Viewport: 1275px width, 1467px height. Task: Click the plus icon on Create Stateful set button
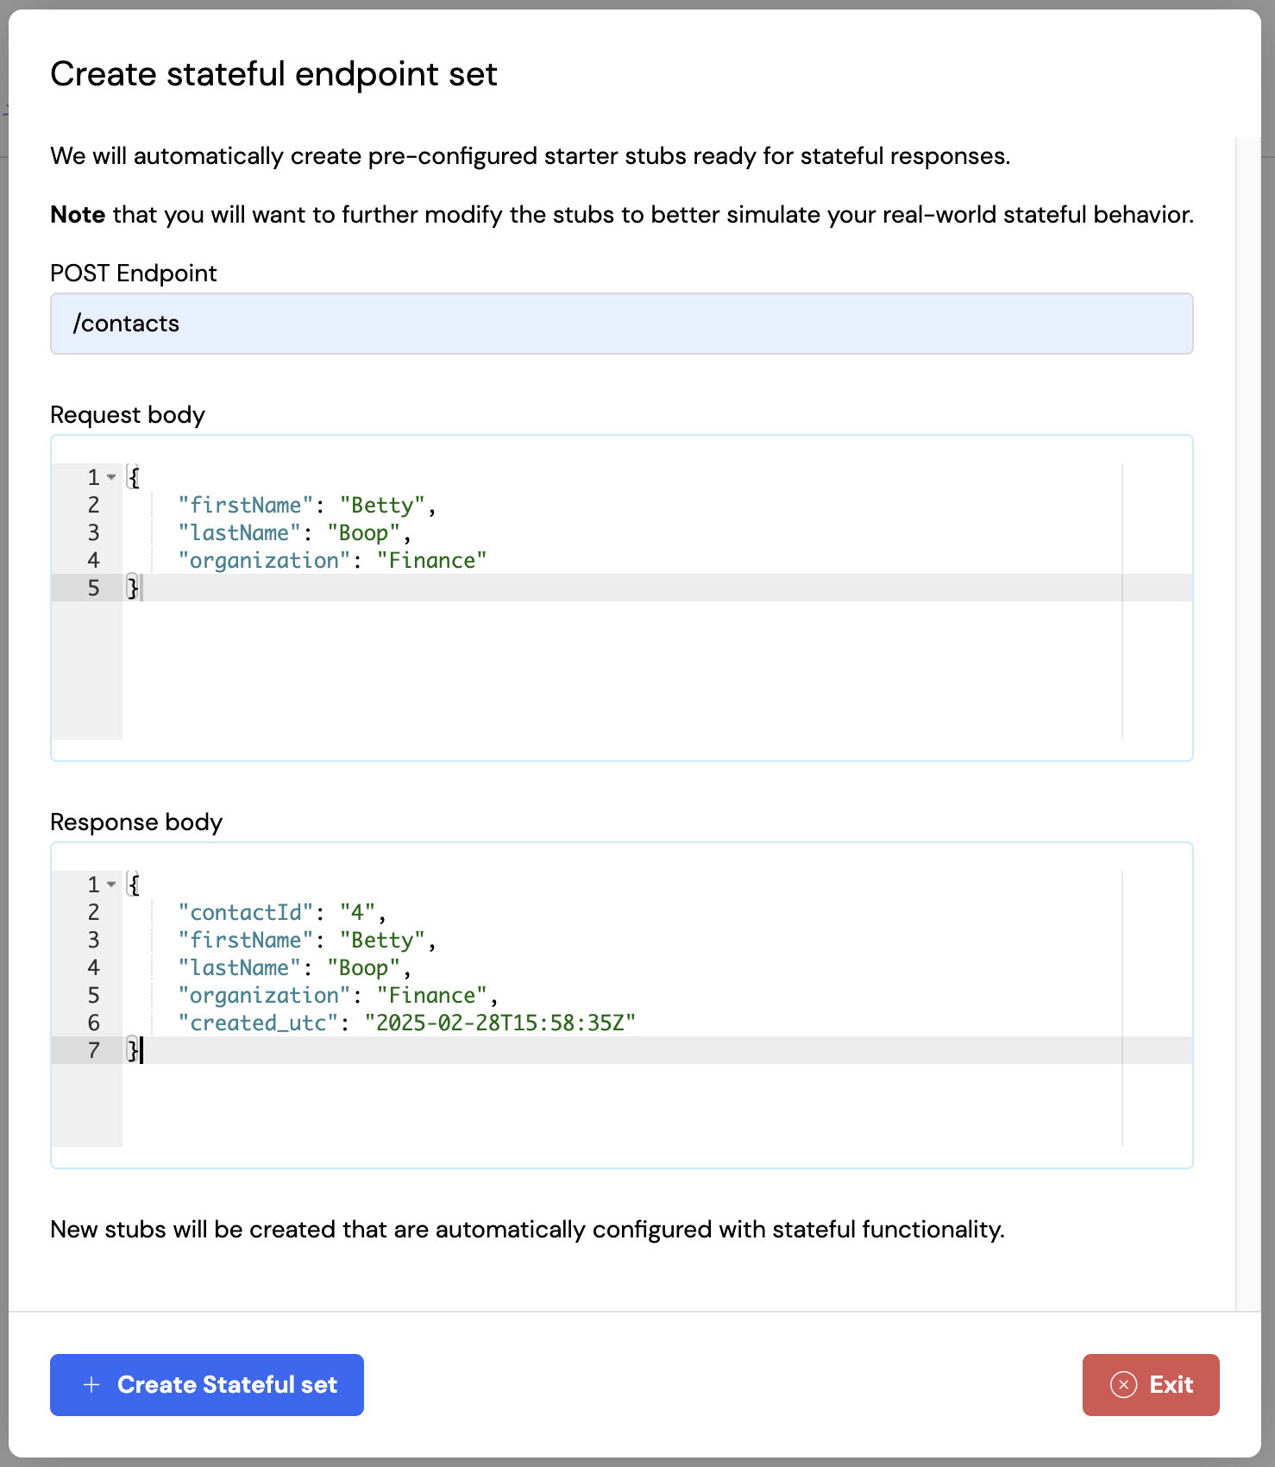(91, 1385)
